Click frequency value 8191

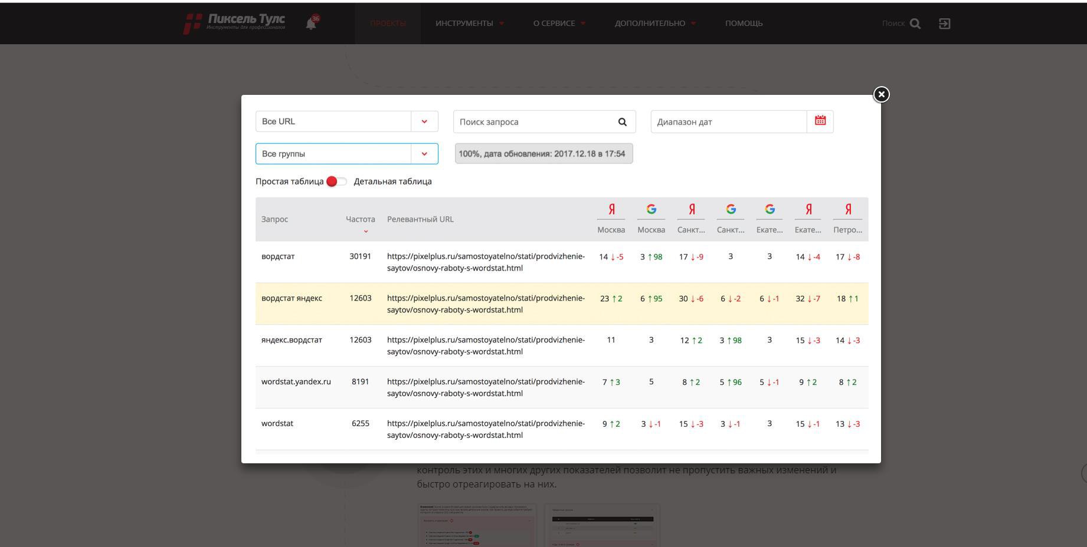point(360,382)
